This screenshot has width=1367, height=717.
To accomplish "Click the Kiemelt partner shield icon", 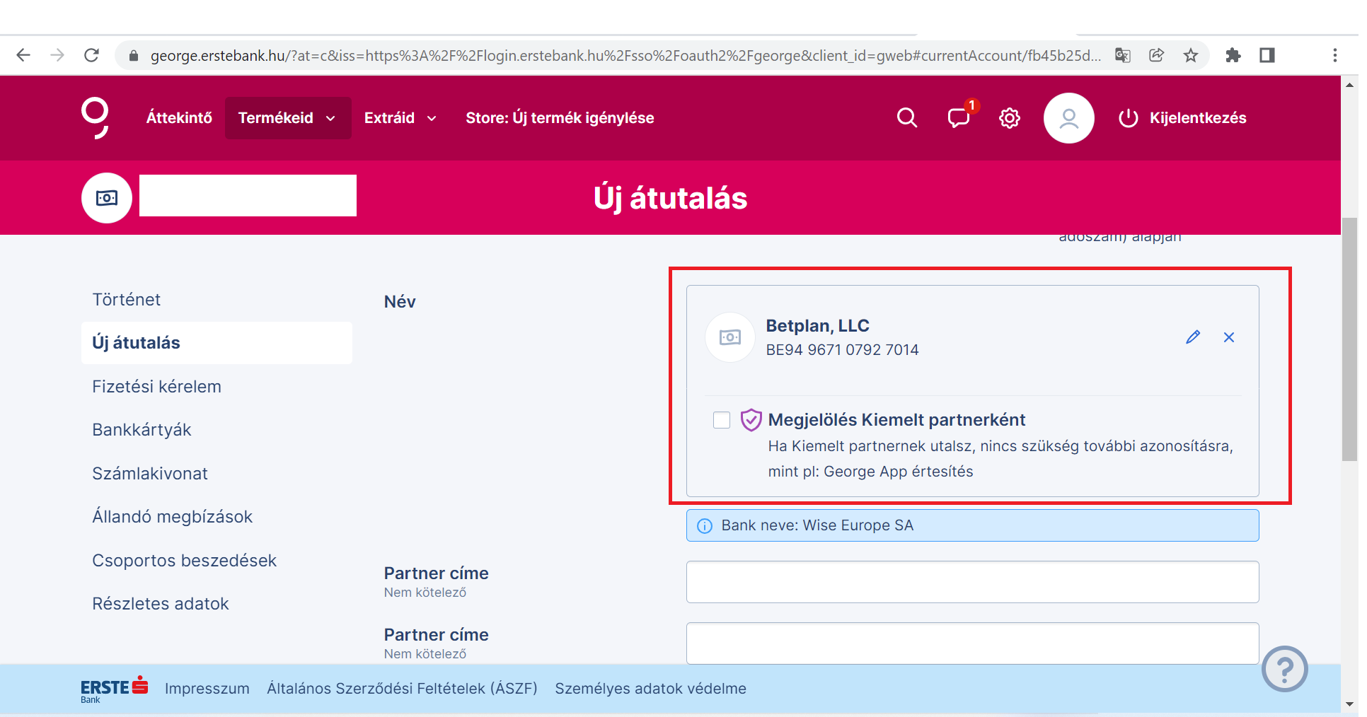I will click(751, 420).
